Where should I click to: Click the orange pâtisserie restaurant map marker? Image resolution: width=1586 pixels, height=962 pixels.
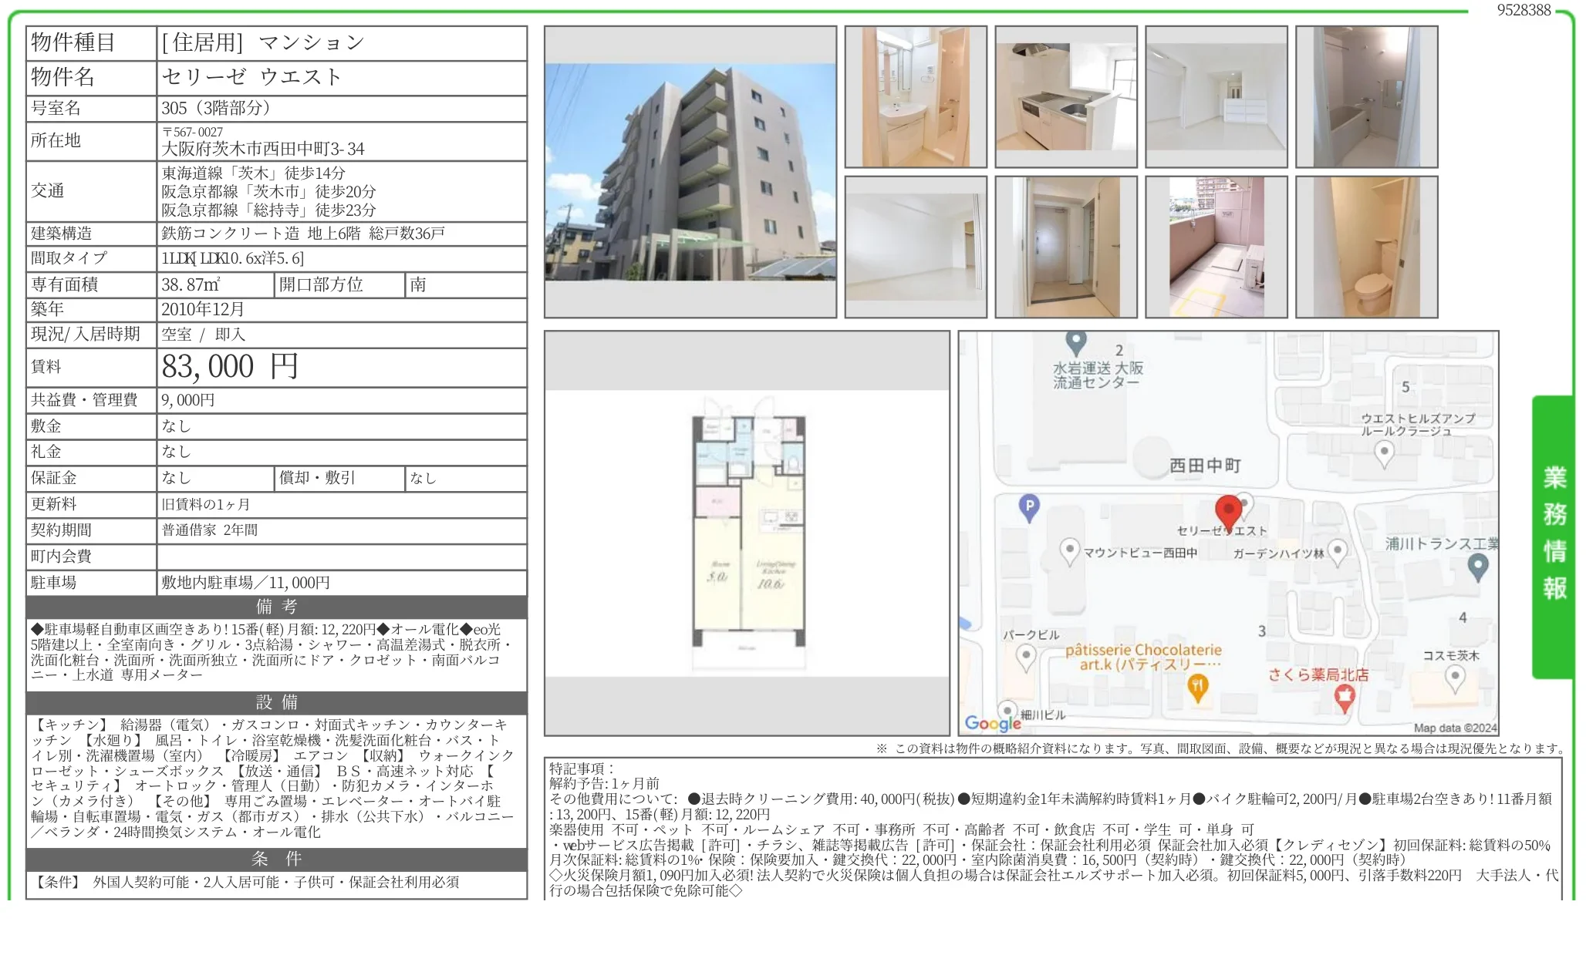[x=1197, y=687]
